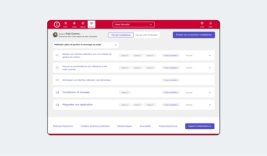Screen dimensions: 267x156
Task: Click the C3 row code label
Action: pyautogui.click(x=57, y=80)
